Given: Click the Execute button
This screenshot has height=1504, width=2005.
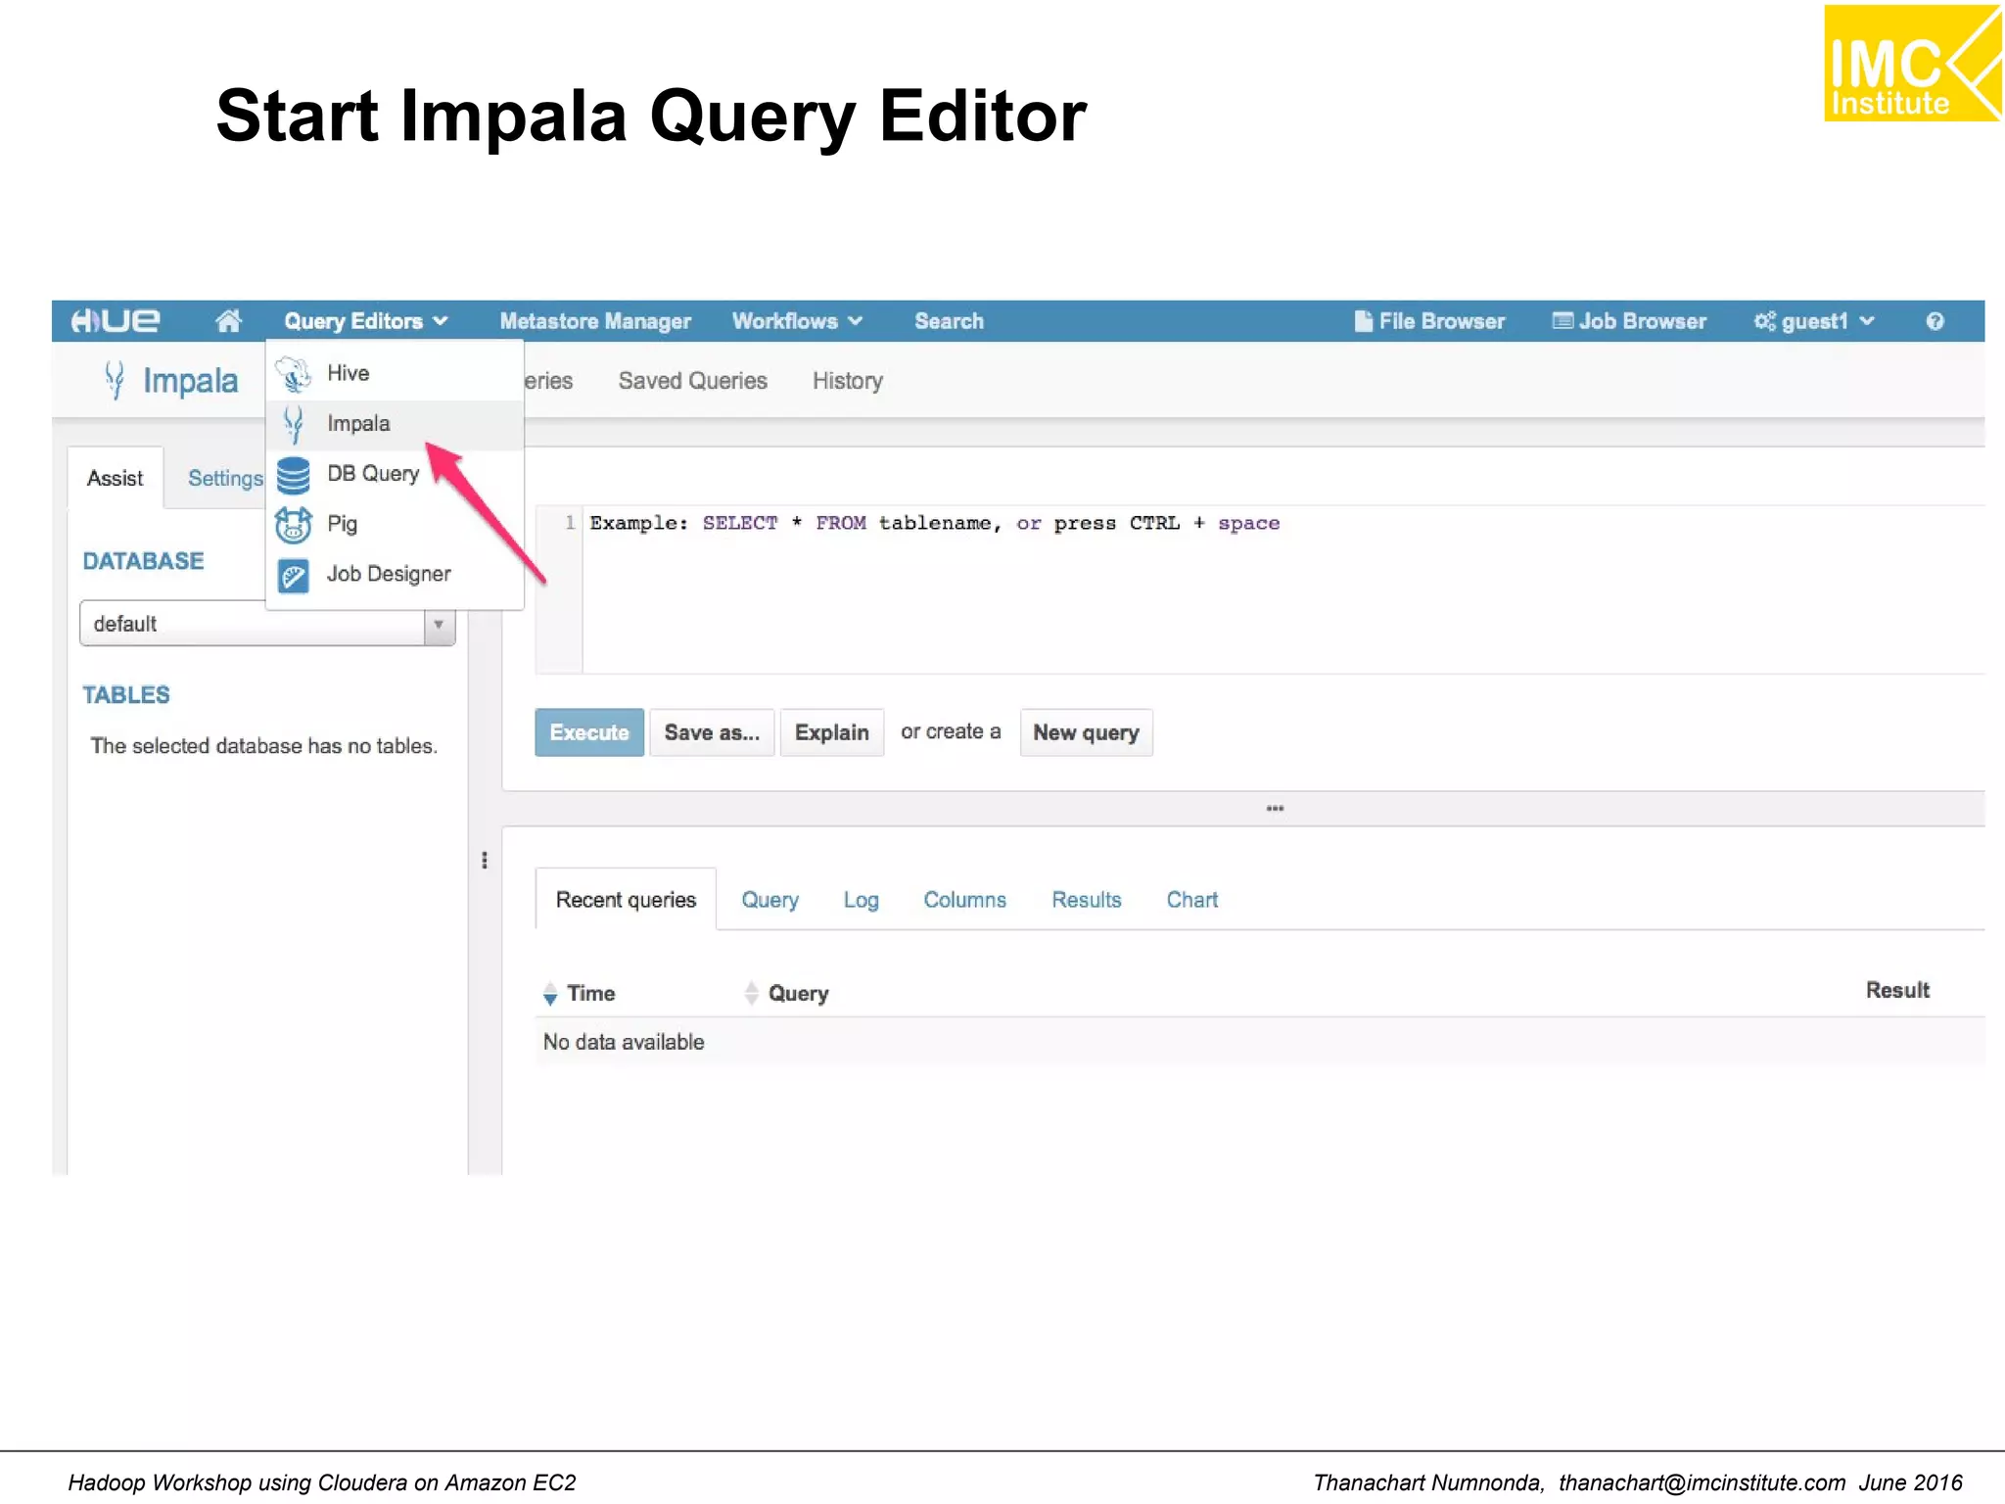Looking at the screenshot, I should (589, 732).
